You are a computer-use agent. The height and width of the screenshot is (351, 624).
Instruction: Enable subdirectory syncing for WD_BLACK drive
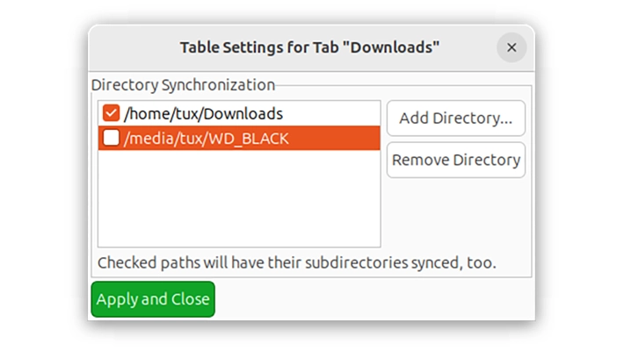111,138
